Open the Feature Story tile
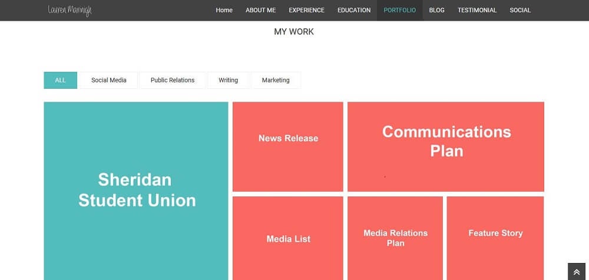The width and height of the screenshot is (589, 280). click(x=495, y=238)
